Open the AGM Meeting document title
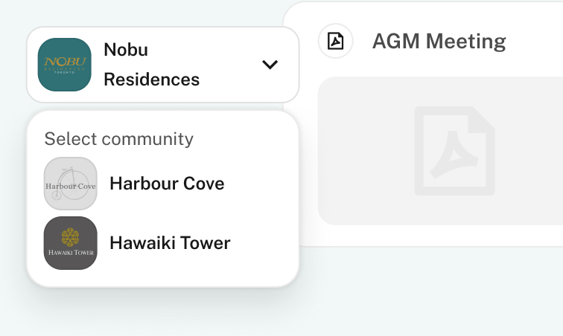Screen dimensions: 563x336 pyautogui.click(x=439, y=42)
